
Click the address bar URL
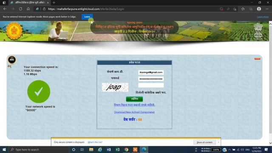coord(86,9)
